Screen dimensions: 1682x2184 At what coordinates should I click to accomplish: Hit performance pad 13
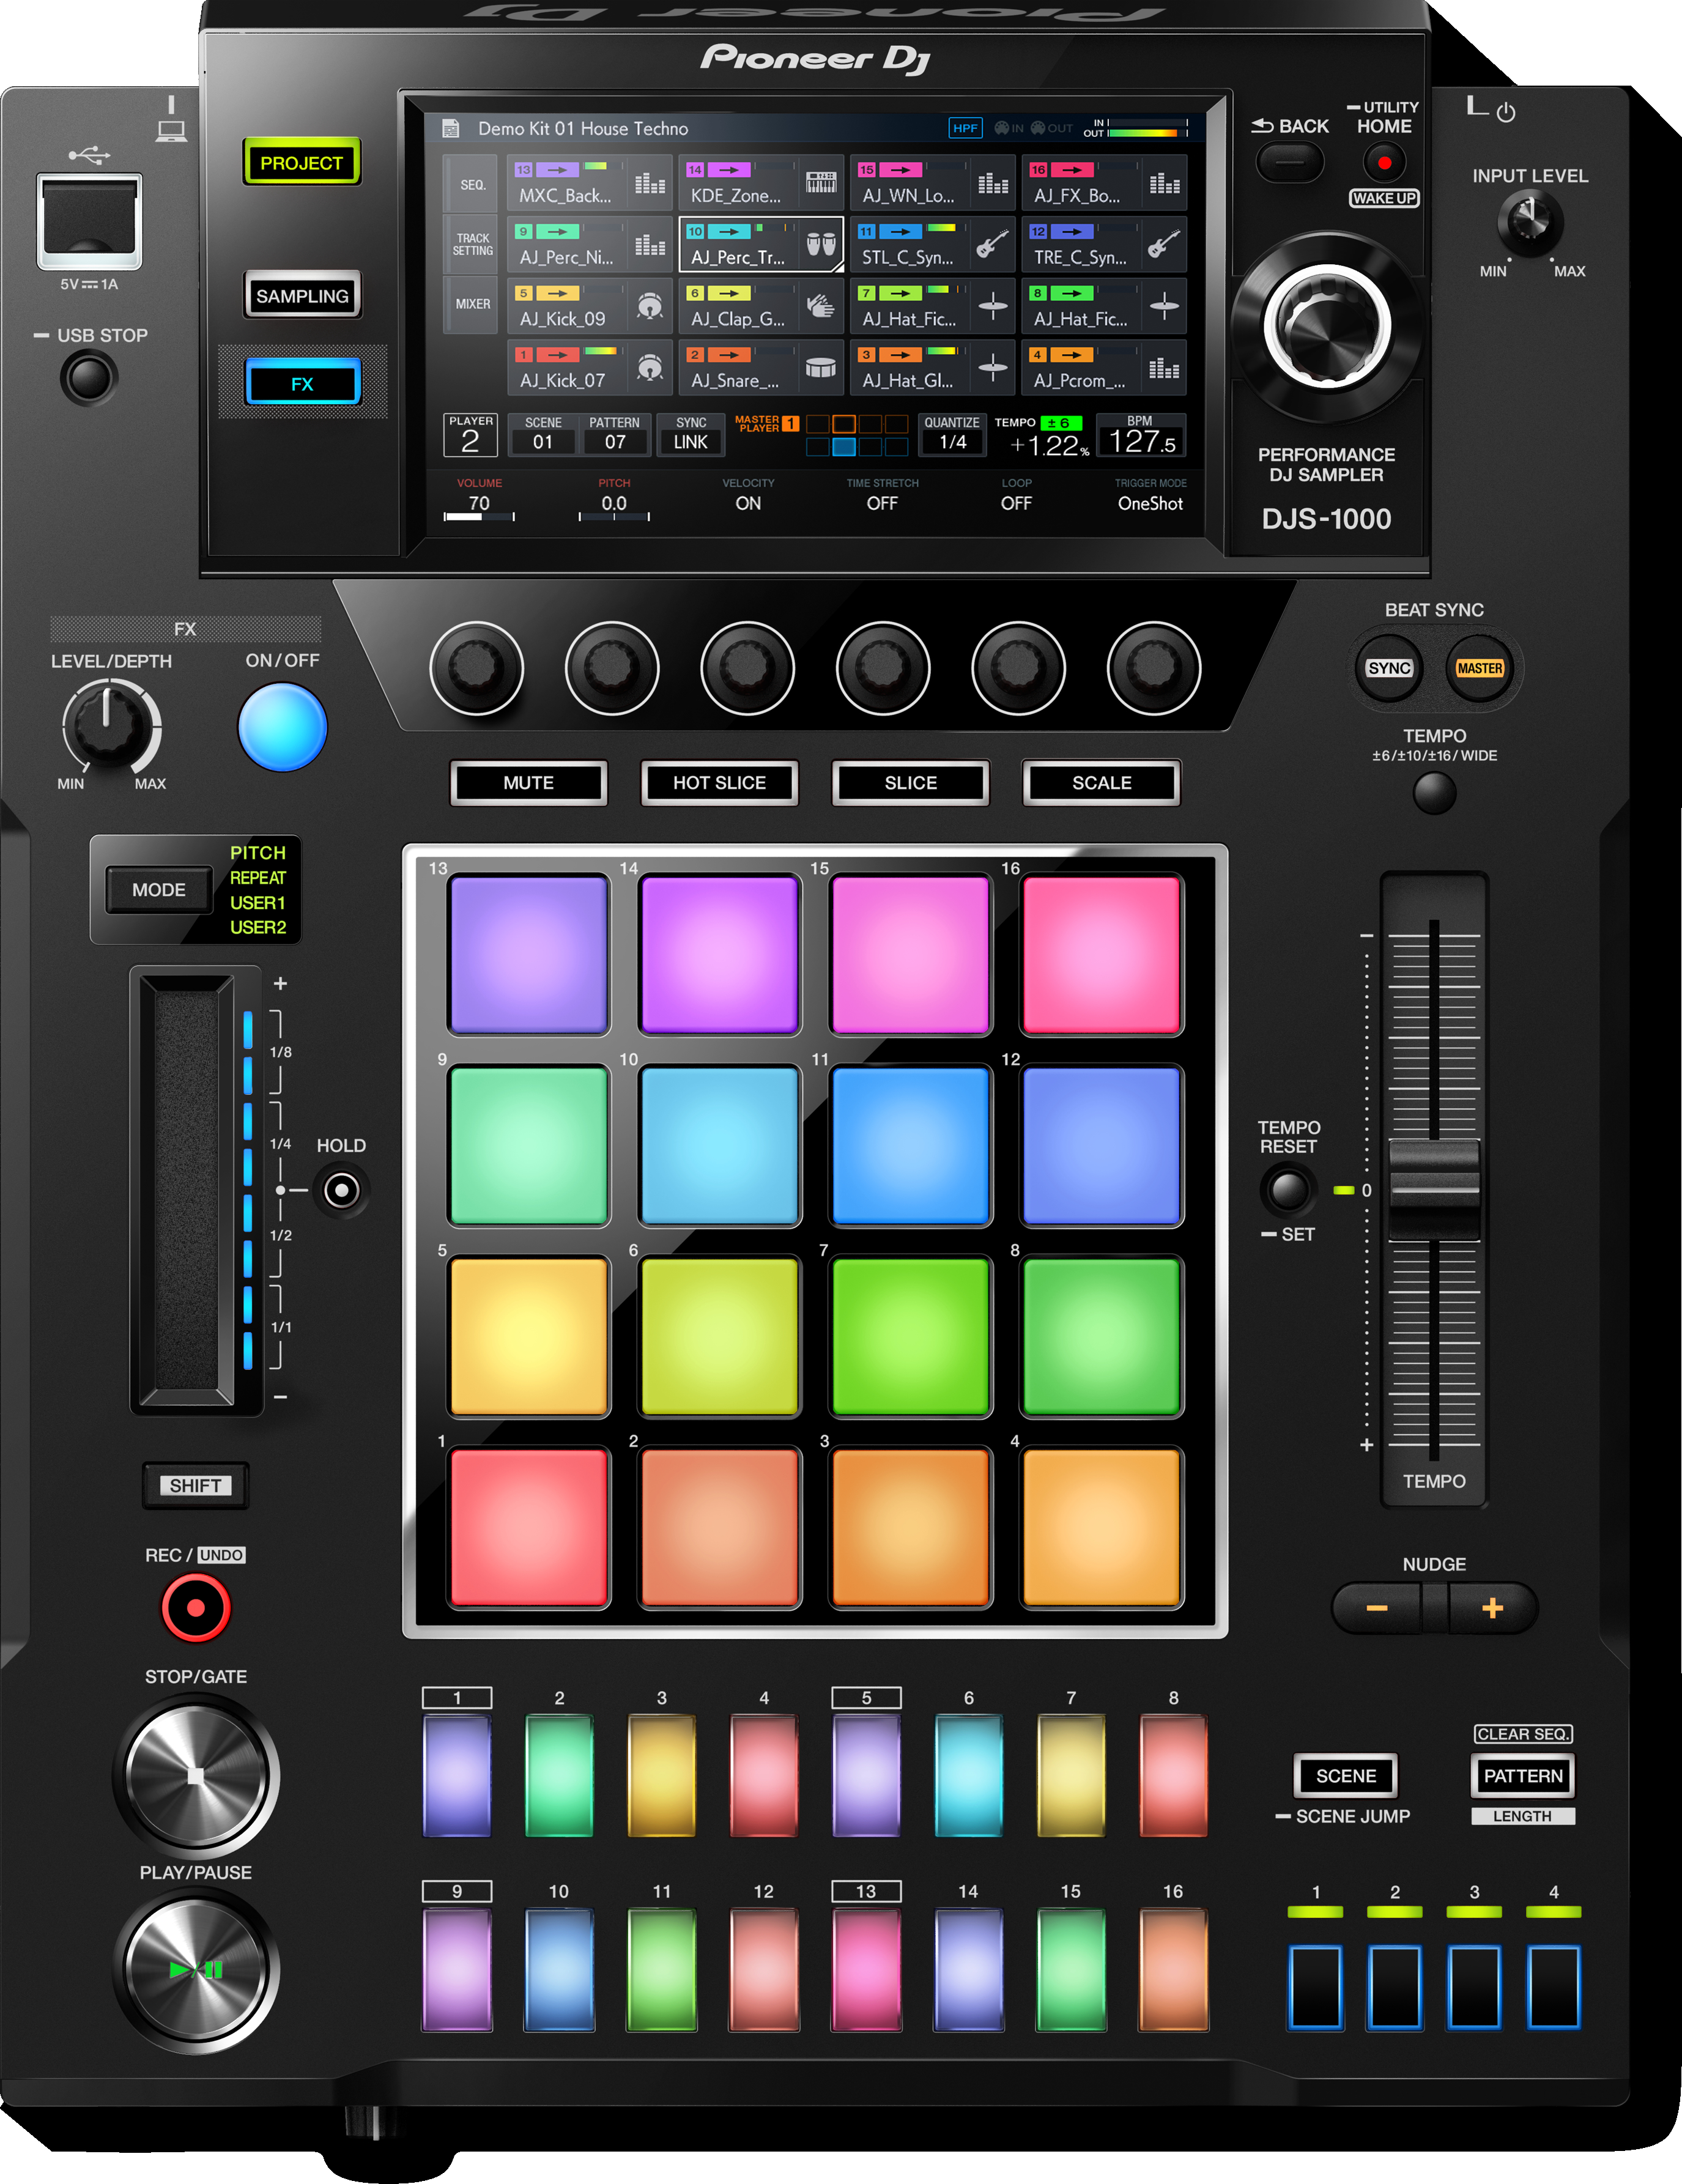point(529,954)
